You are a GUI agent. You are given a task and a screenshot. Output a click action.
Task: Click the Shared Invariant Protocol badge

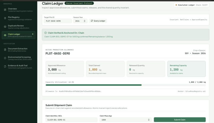(x=79, y=3)
